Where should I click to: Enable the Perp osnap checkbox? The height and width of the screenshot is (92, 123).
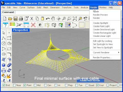[x=66, y=85]
